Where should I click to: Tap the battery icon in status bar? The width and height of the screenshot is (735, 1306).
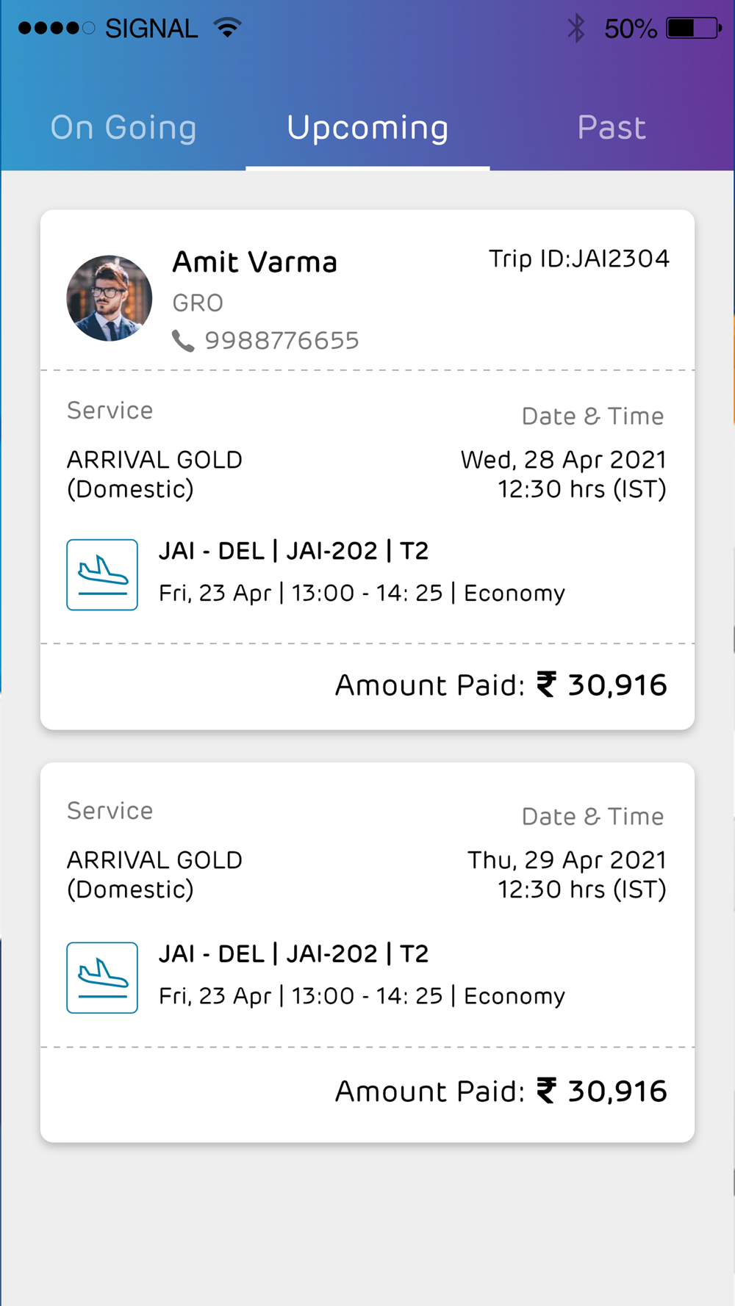[694, 28]
